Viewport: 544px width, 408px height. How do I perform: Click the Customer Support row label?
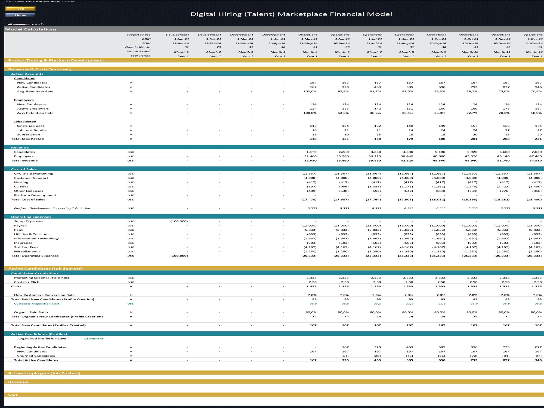point(31,178)
